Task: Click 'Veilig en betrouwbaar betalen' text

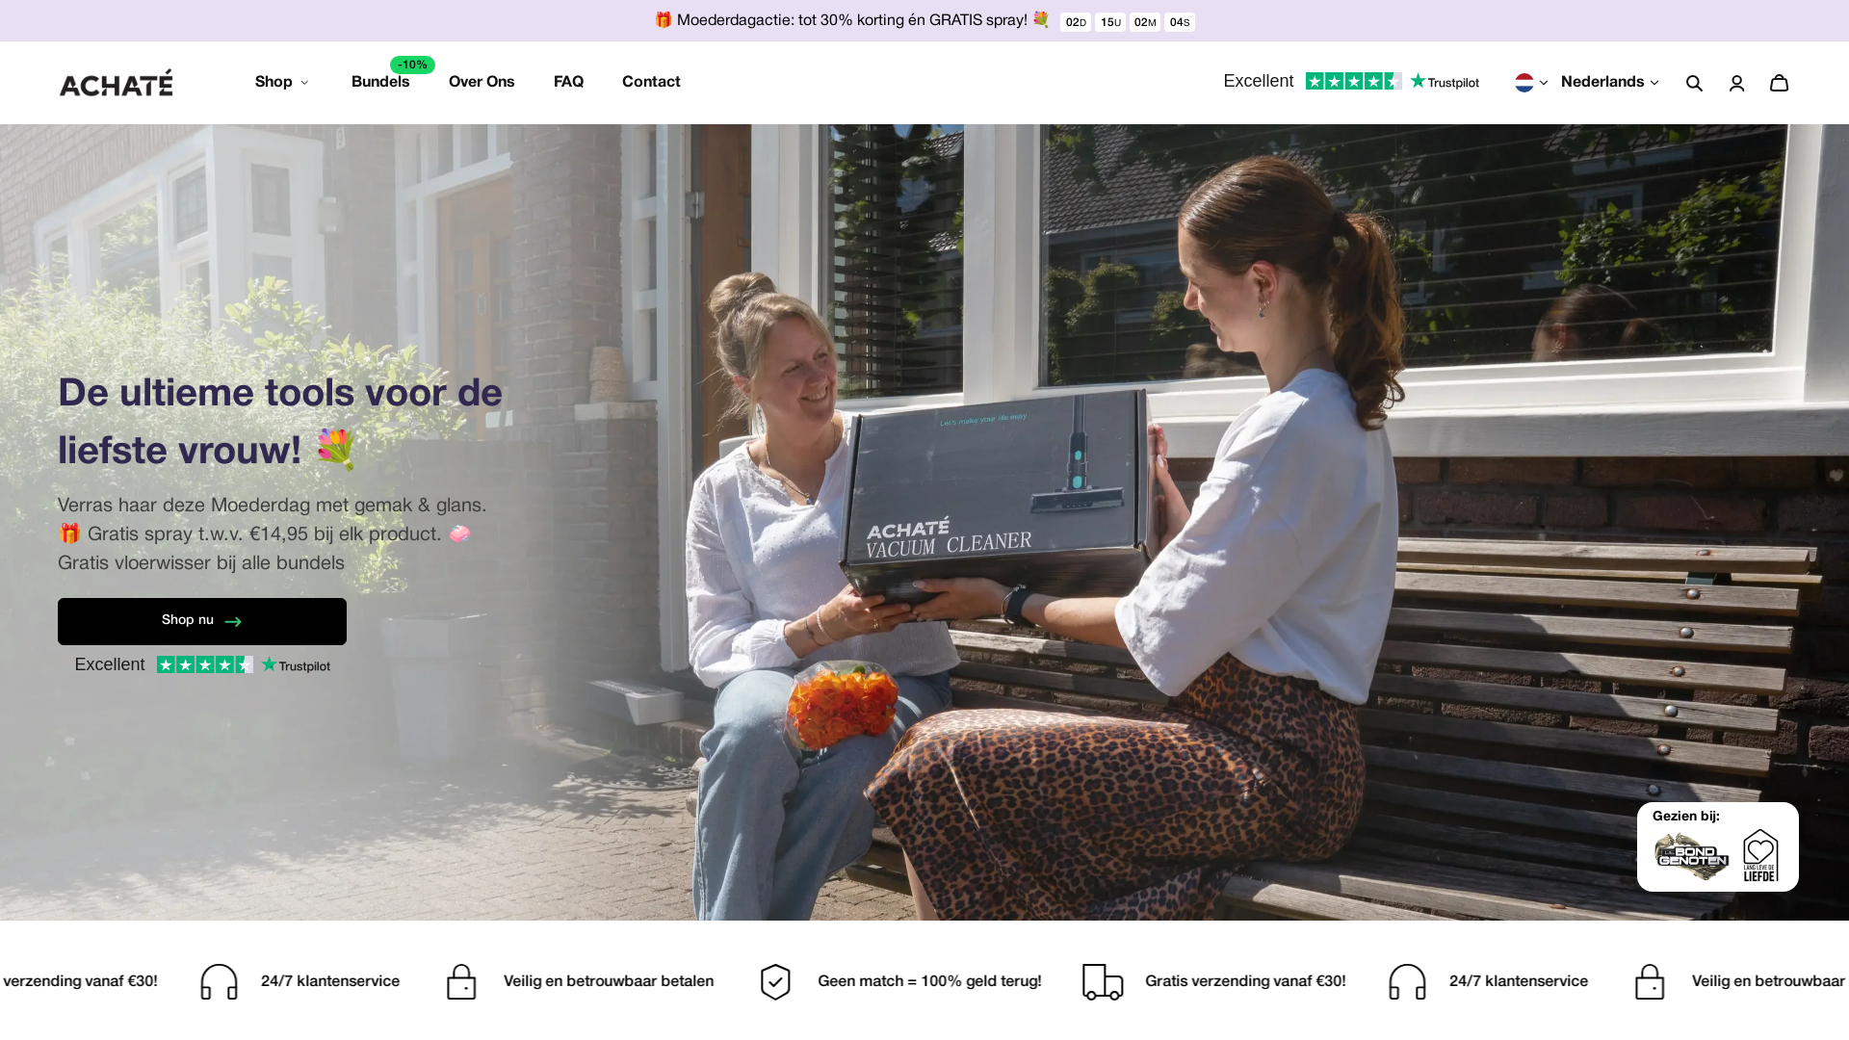Action: click(x=609, y=981)
